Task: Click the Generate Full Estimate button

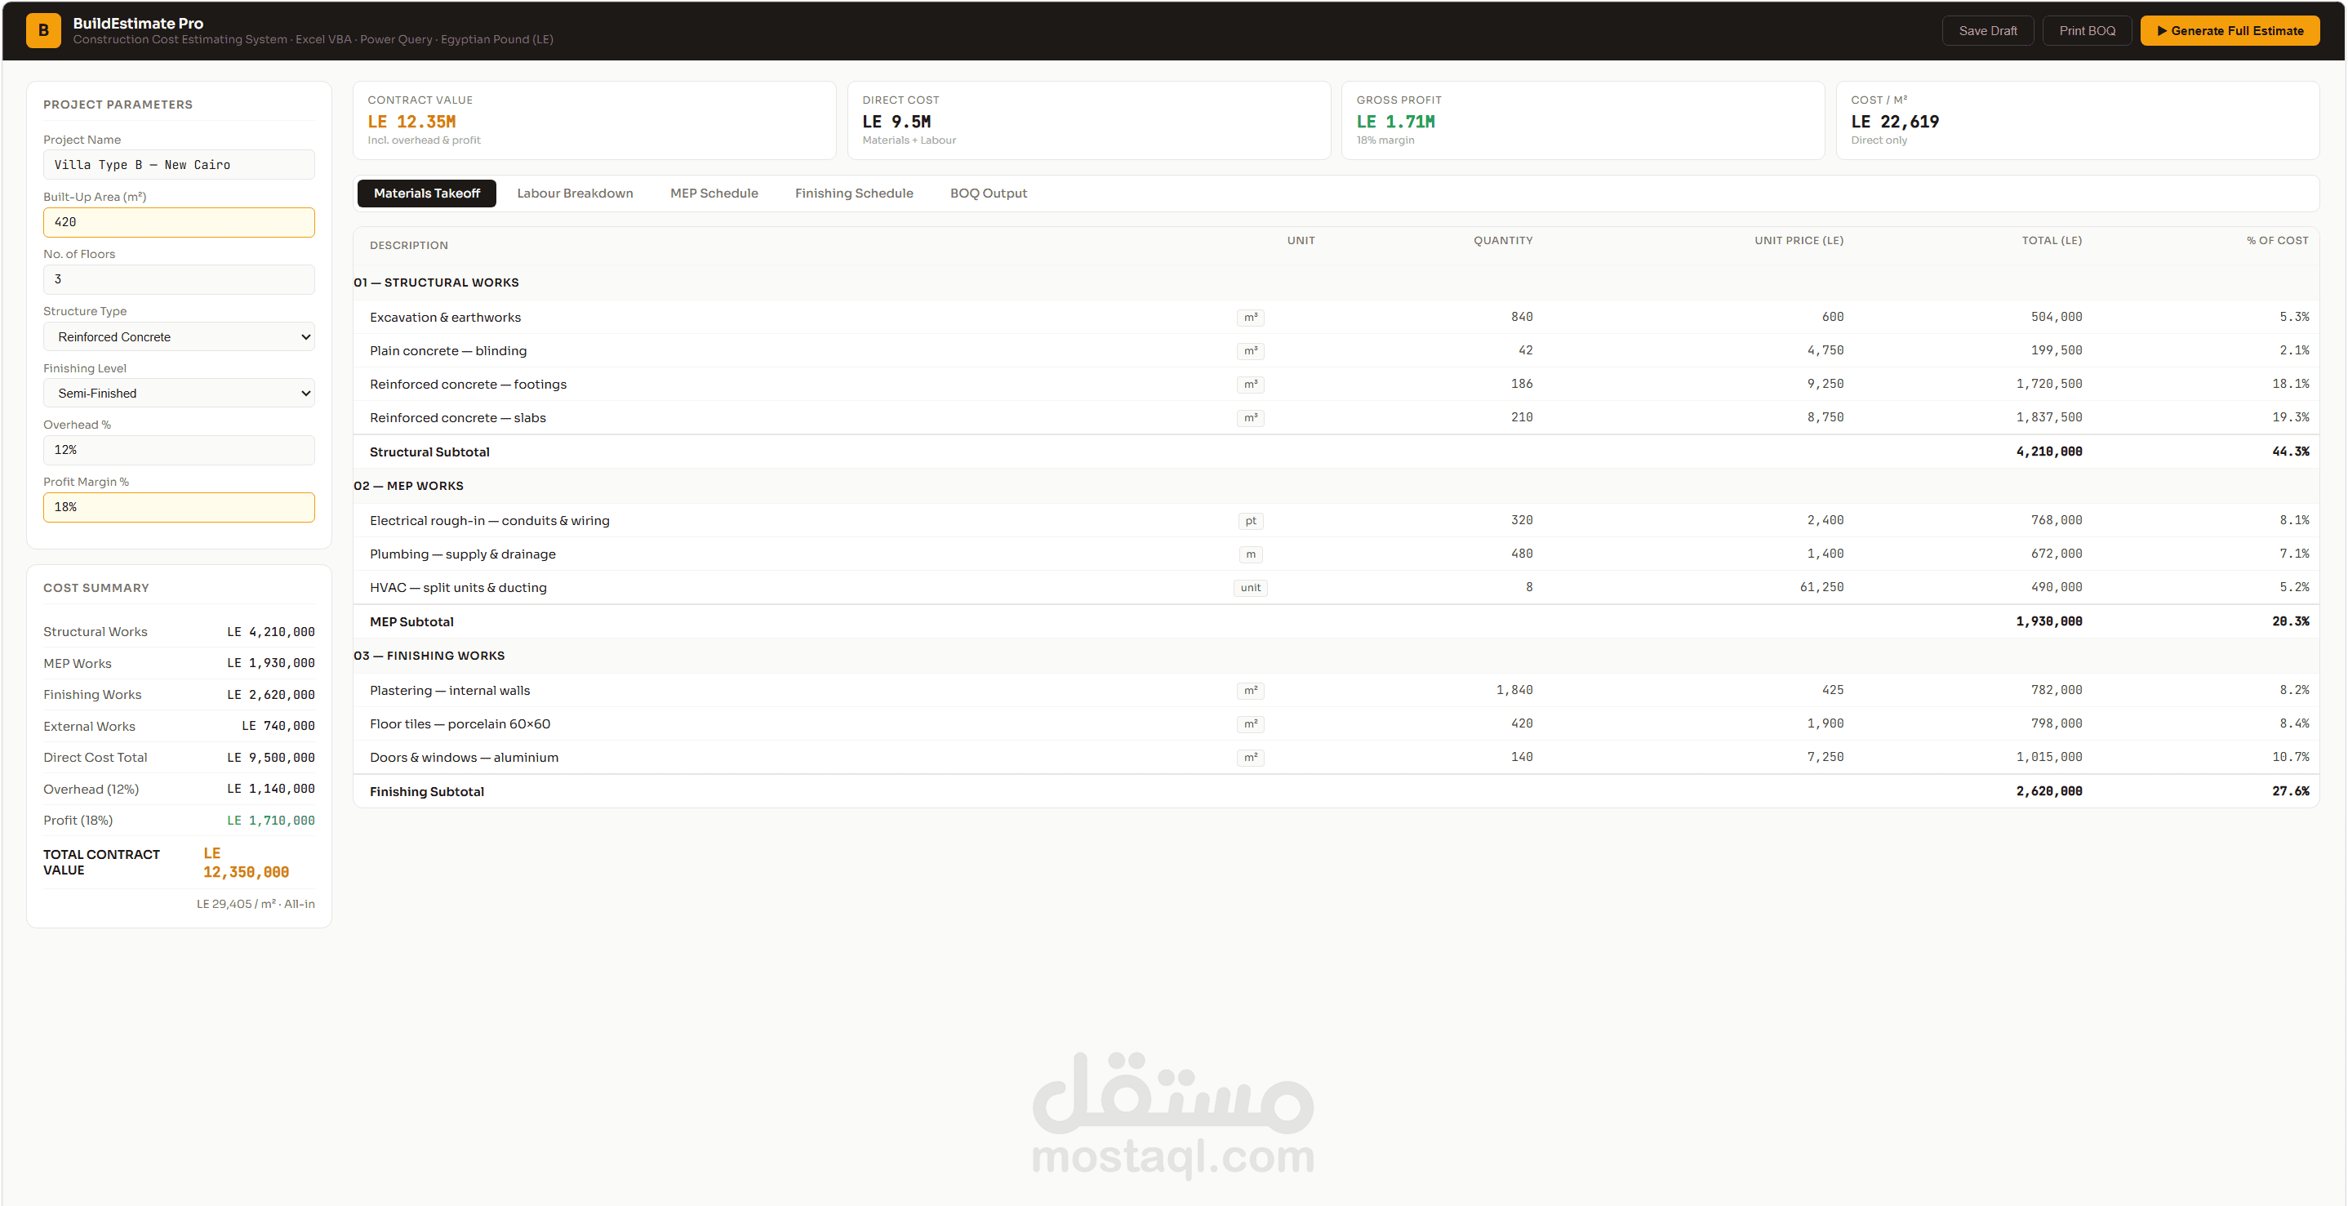Action: (2230, 30)
